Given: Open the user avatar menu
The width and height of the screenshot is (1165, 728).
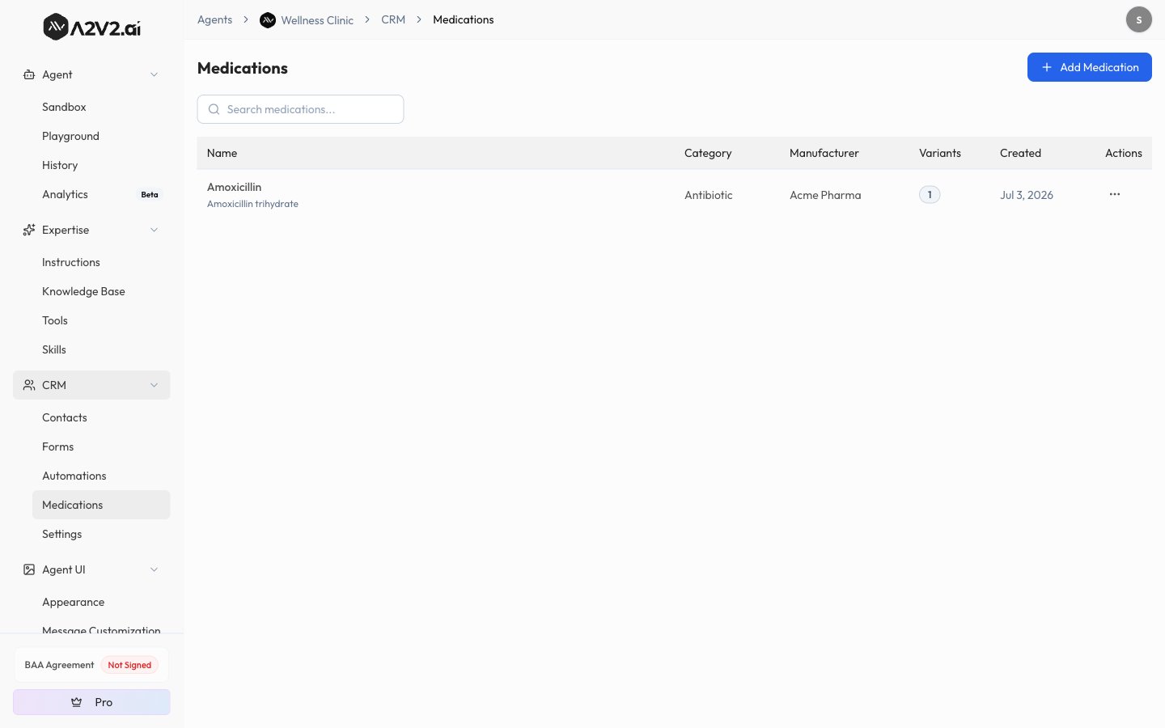Looking at the screenshot, I should coord(1139,19).
